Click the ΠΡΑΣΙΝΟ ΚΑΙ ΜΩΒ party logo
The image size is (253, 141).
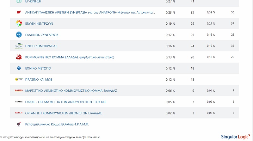click(19, 79)
